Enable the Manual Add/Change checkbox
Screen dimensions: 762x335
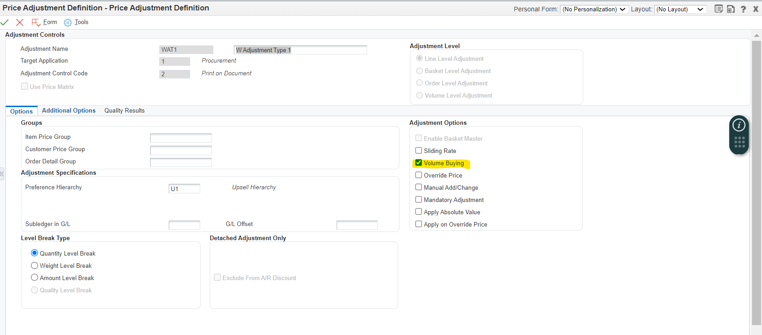[419, 187]
